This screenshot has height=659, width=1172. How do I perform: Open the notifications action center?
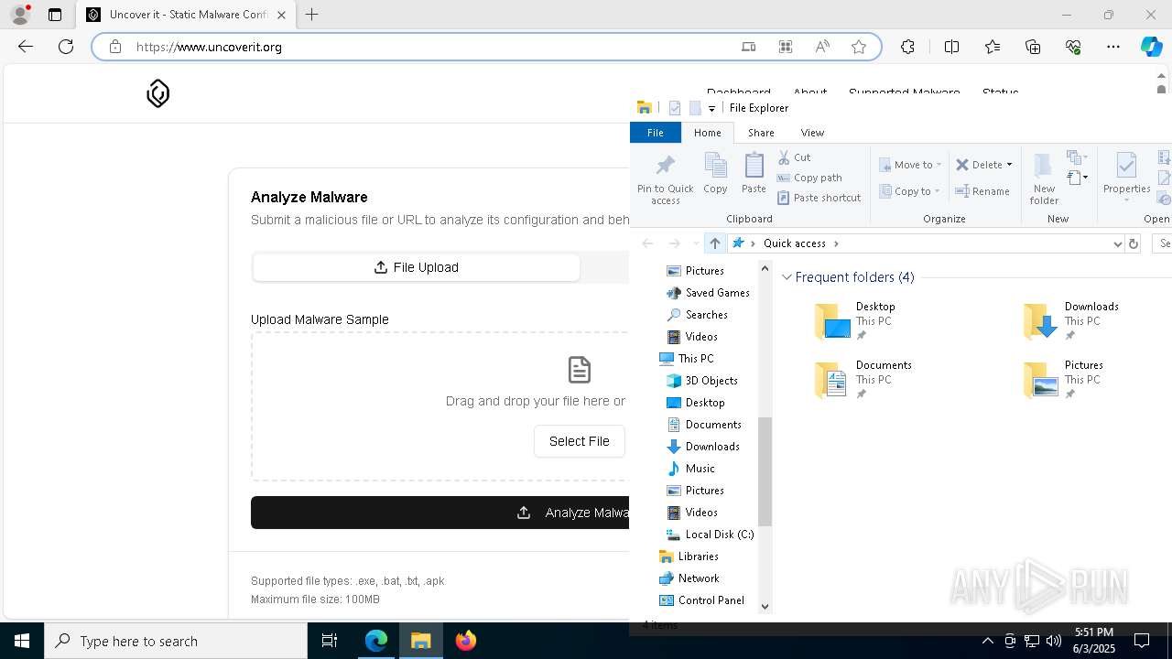click(1142, 641)
